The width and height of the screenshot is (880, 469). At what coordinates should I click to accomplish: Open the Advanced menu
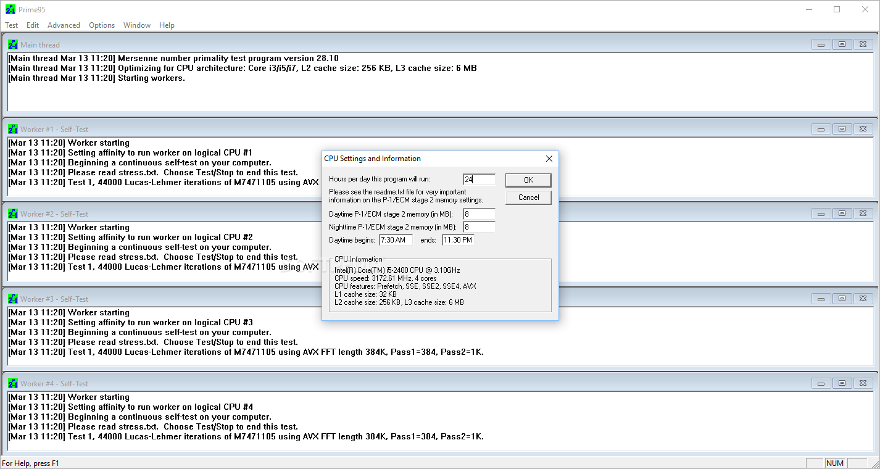[x=64, y=25]
